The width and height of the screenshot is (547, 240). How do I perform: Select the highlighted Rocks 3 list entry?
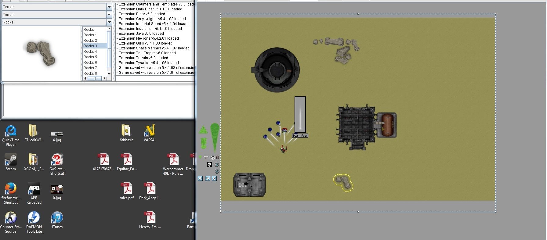coord(95,46)
